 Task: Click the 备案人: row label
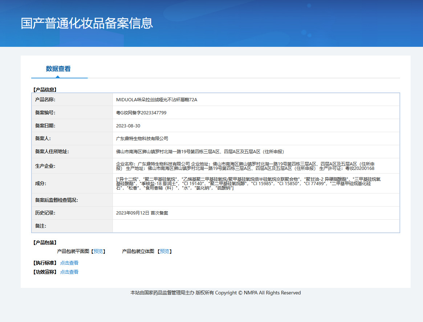tap(43, 139)
